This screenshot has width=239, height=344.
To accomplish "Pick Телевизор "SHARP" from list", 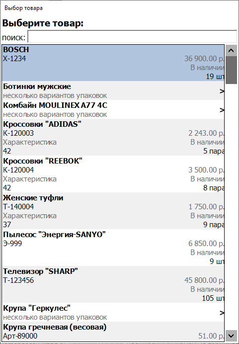I will pos(113,284).
